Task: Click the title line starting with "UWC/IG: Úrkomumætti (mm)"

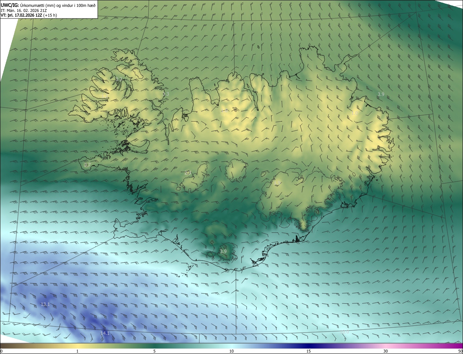Action: (x=48, y=5)
